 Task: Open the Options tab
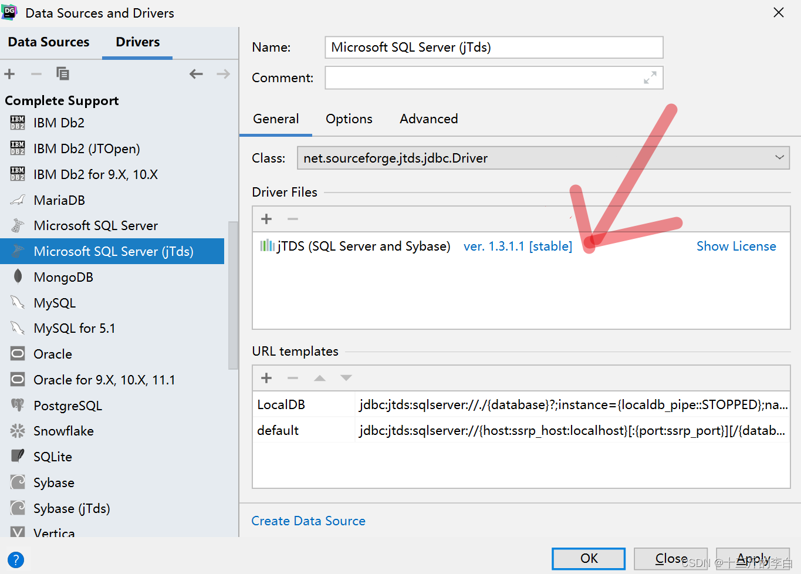point(349,119)
